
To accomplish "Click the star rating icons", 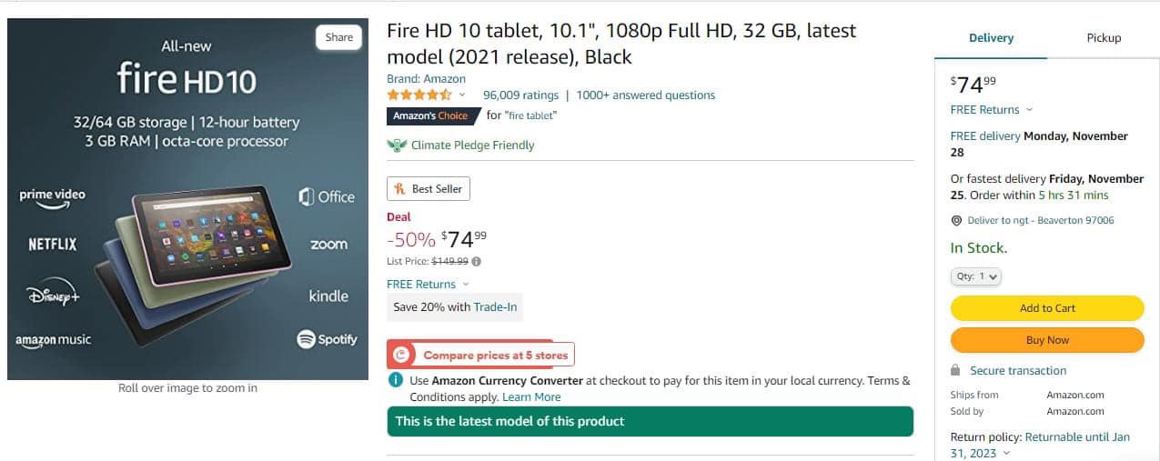I will click(419, 95).
